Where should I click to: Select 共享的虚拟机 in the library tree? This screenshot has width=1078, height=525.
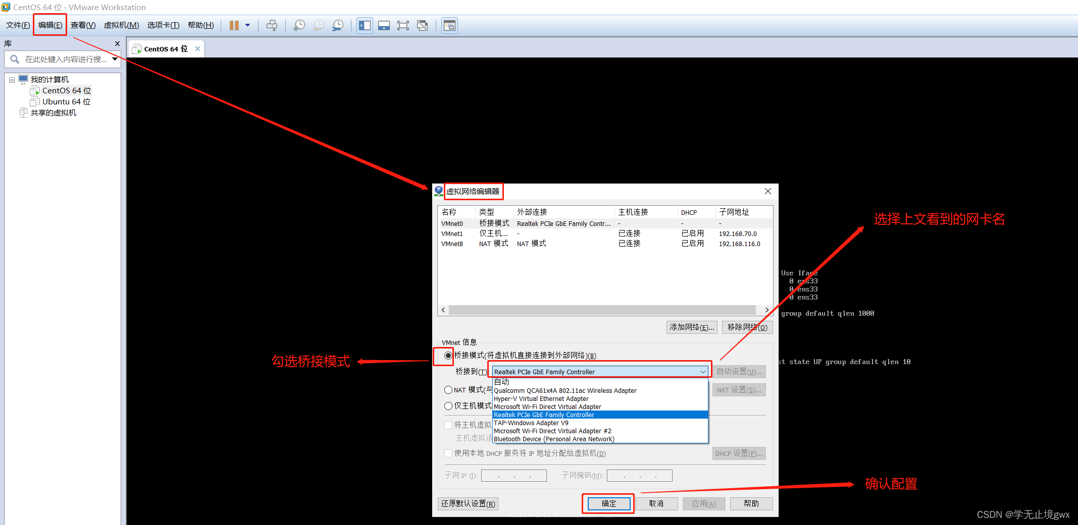click(x=54, y=112)
